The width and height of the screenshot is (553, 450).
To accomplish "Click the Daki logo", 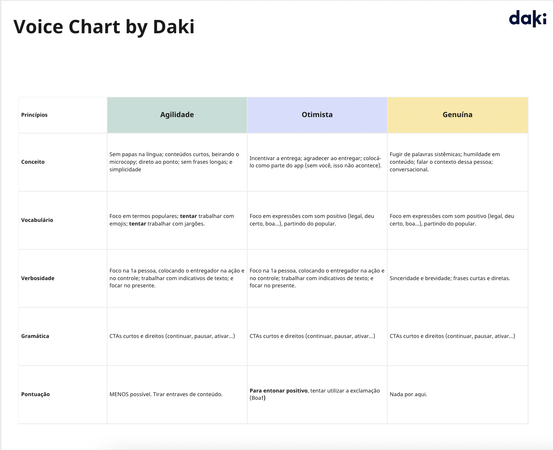I will (527, 19).
